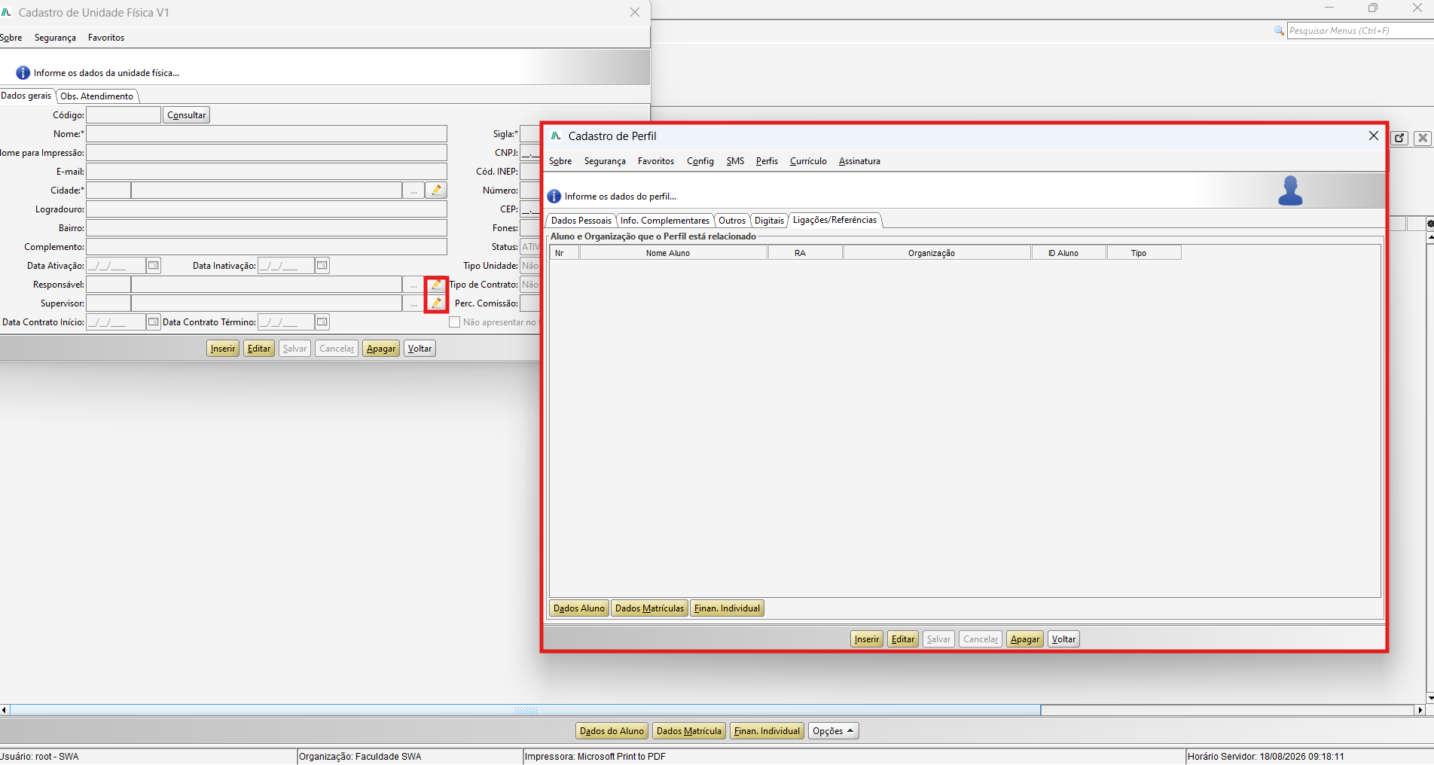The image size is (1434, 765).
Task: Click Apagar in Cadastro de Unidade Física
Action: pyautogui.click(x=381, y=349)
